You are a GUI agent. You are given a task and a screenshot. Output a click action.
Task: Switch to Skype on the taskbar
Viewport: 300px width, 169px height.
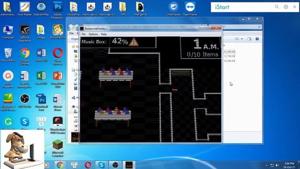coord(101,165)
